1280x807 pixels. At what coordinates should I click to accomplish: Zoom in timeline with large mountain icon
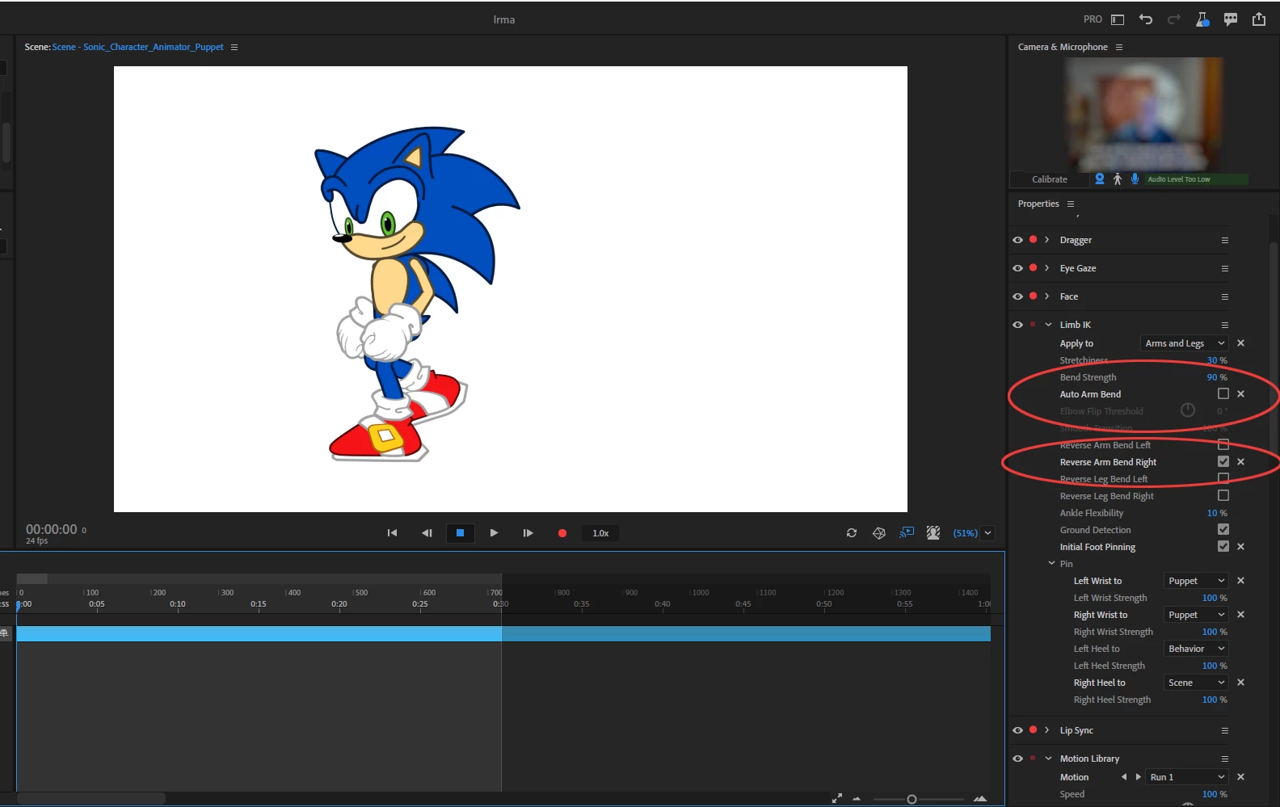(980, 799)
